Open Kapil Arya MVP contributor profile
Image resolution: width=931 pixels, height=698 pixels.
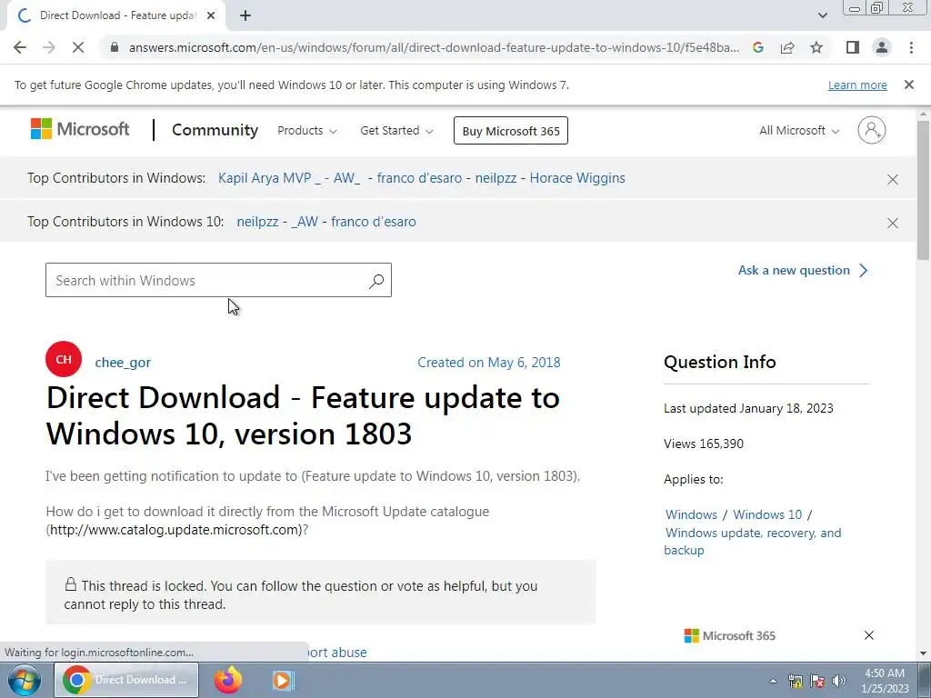pos(270,178)
